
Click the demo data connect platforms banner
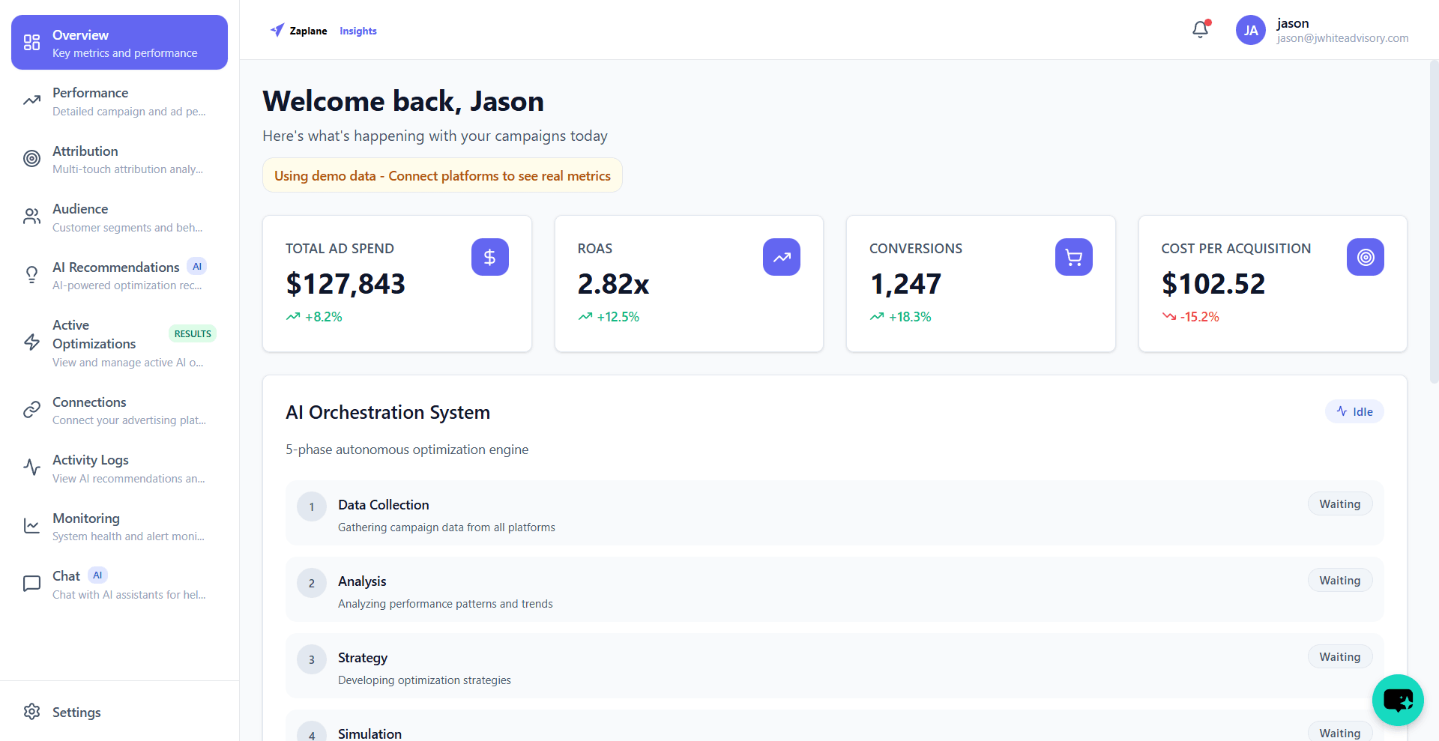click(x=441, y=175)
